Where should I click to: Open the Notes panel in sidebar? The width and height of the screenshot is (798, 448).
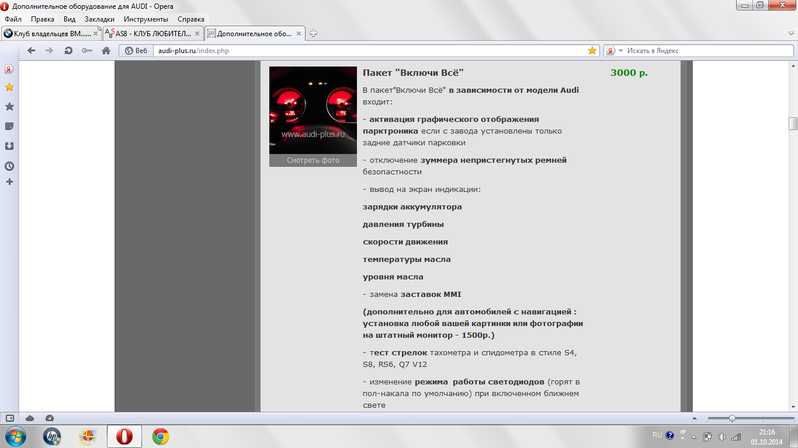click(9, 127)
